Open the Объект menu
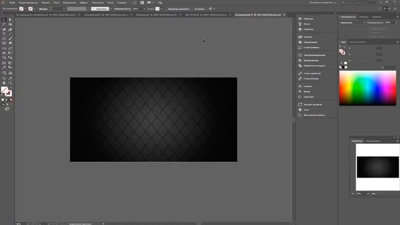Viewport: 400px width, 225px height. pyautogui.click(x=46, y=2)
